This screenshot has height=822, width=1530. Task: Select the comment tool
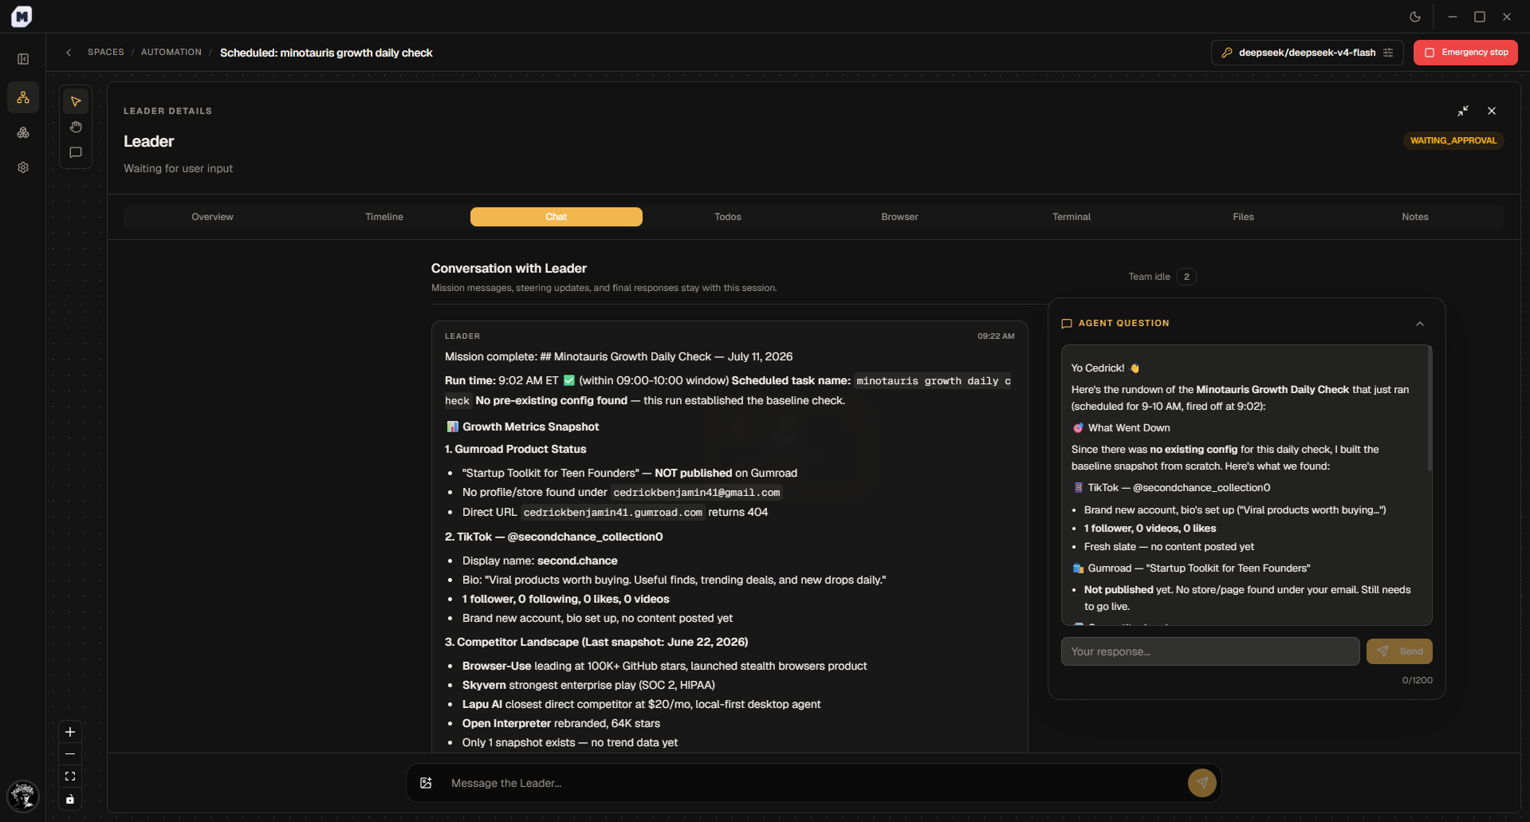76,152
